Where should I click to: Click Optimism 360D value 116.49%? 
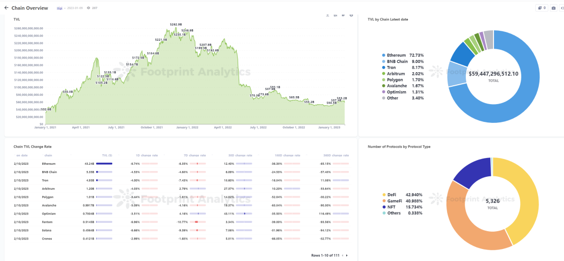[x=326, y=214]
